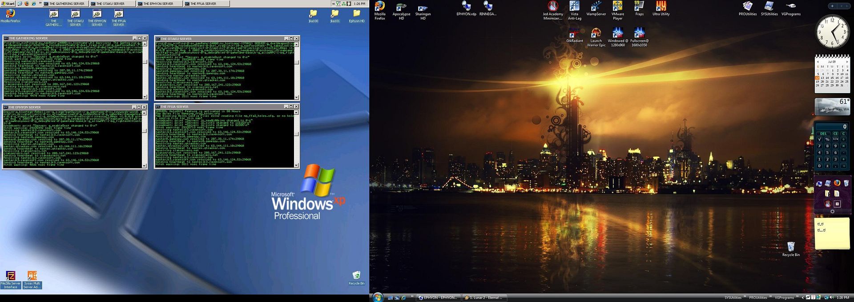Image resolution: width=854 pixels, height=302 pixels.
Task: Go to previous month in calendar gadget
Action: (x=818, y=62)
